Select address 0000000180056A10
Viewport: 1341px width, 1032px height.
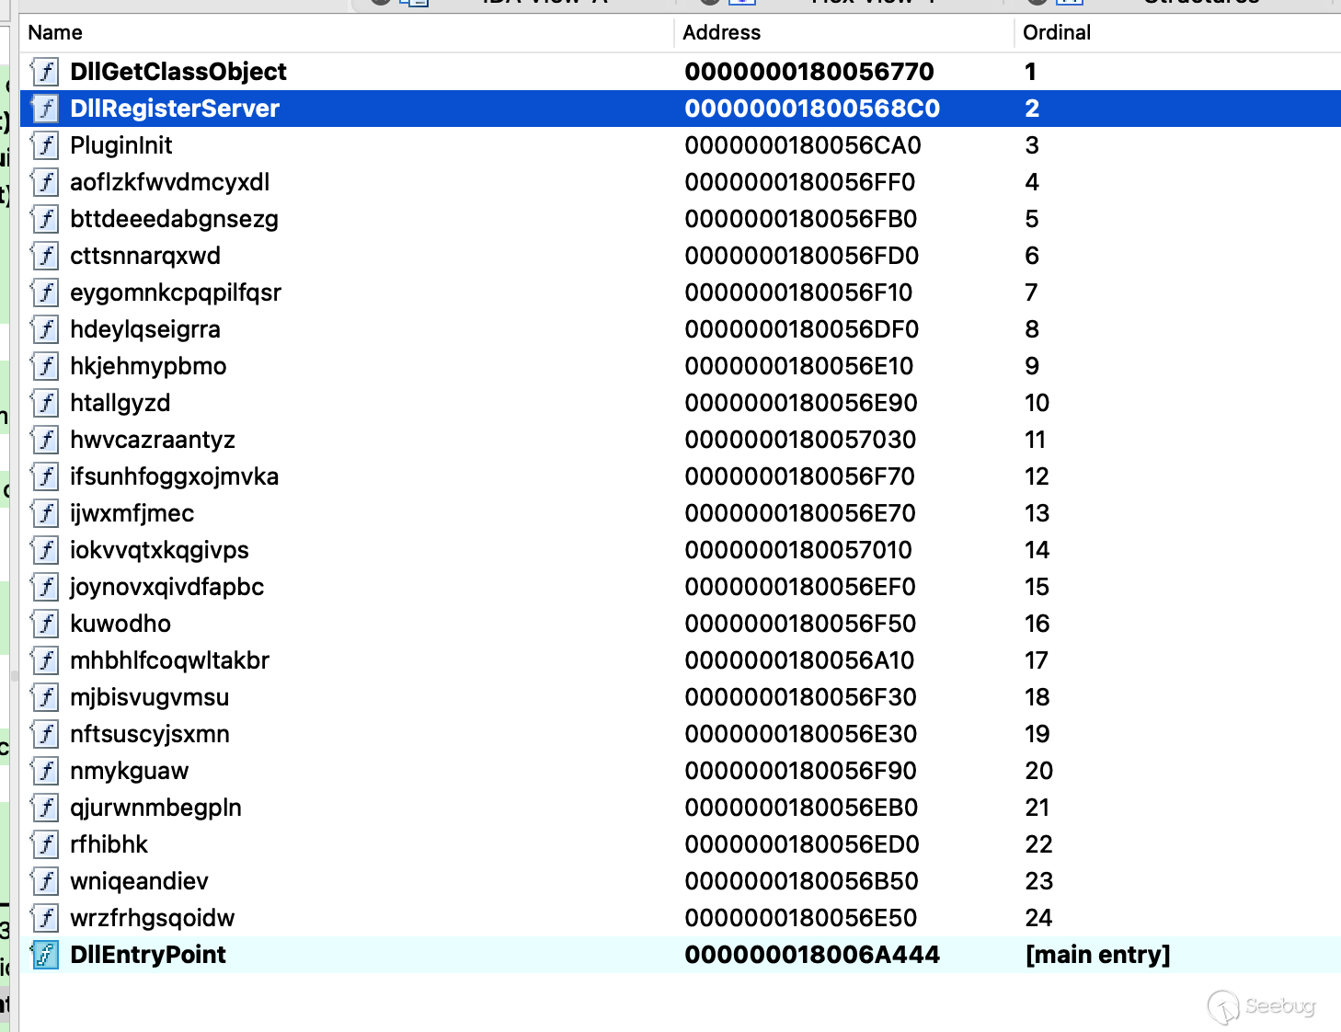(x=799, y=659)
